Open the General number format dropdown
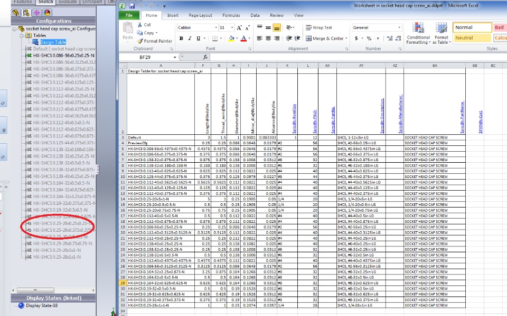Viewport: 507px width, 316px height. pyautogui.click(x=399, y=28)
